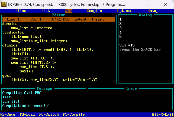Click the Editor panel title
The image size is (174, 117).
pos(59,15)
